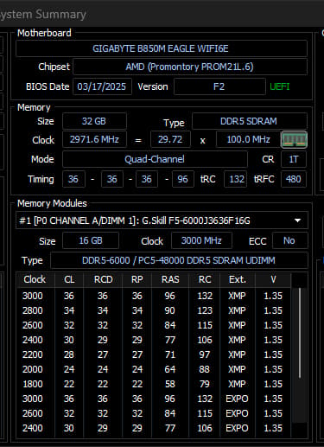Click the memory size value 32 GB
The height and width of the screenshot is (447, 324).
click(x=94, y=121)
